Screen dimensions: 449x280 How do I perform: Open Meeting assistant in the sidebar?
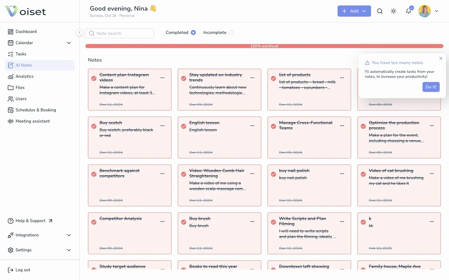pos(40,121)
